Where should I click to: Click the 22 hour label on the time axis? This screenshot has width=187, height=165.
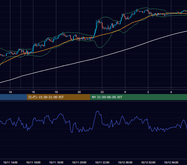[x=102, y=92]
